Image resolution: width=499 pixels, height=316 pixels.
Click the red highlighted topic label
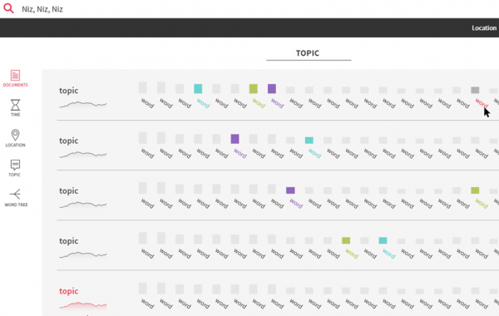coord(69,291)
